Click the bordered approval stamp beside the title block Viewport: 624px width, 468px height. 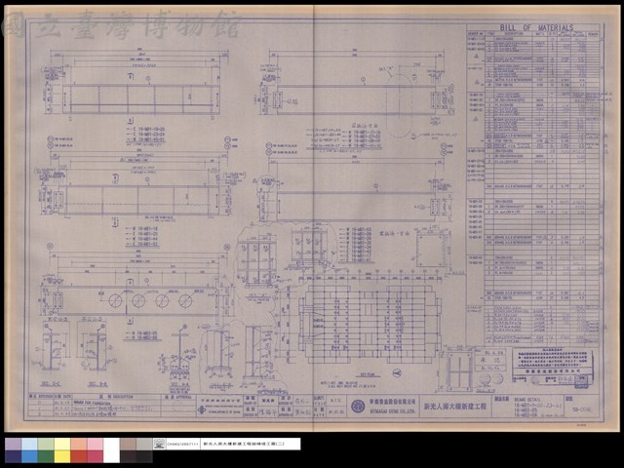point(553,369)
